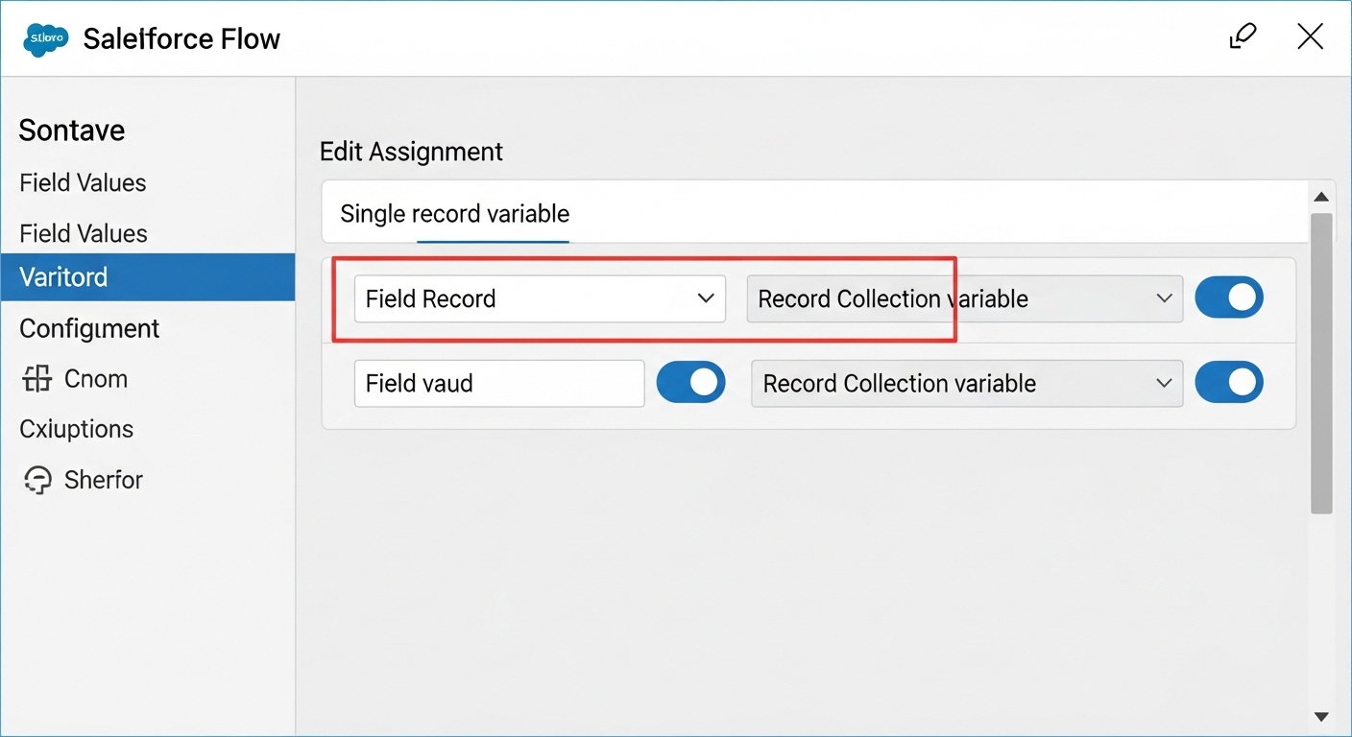Open the edit pencil icon

tap(1243, 36)
